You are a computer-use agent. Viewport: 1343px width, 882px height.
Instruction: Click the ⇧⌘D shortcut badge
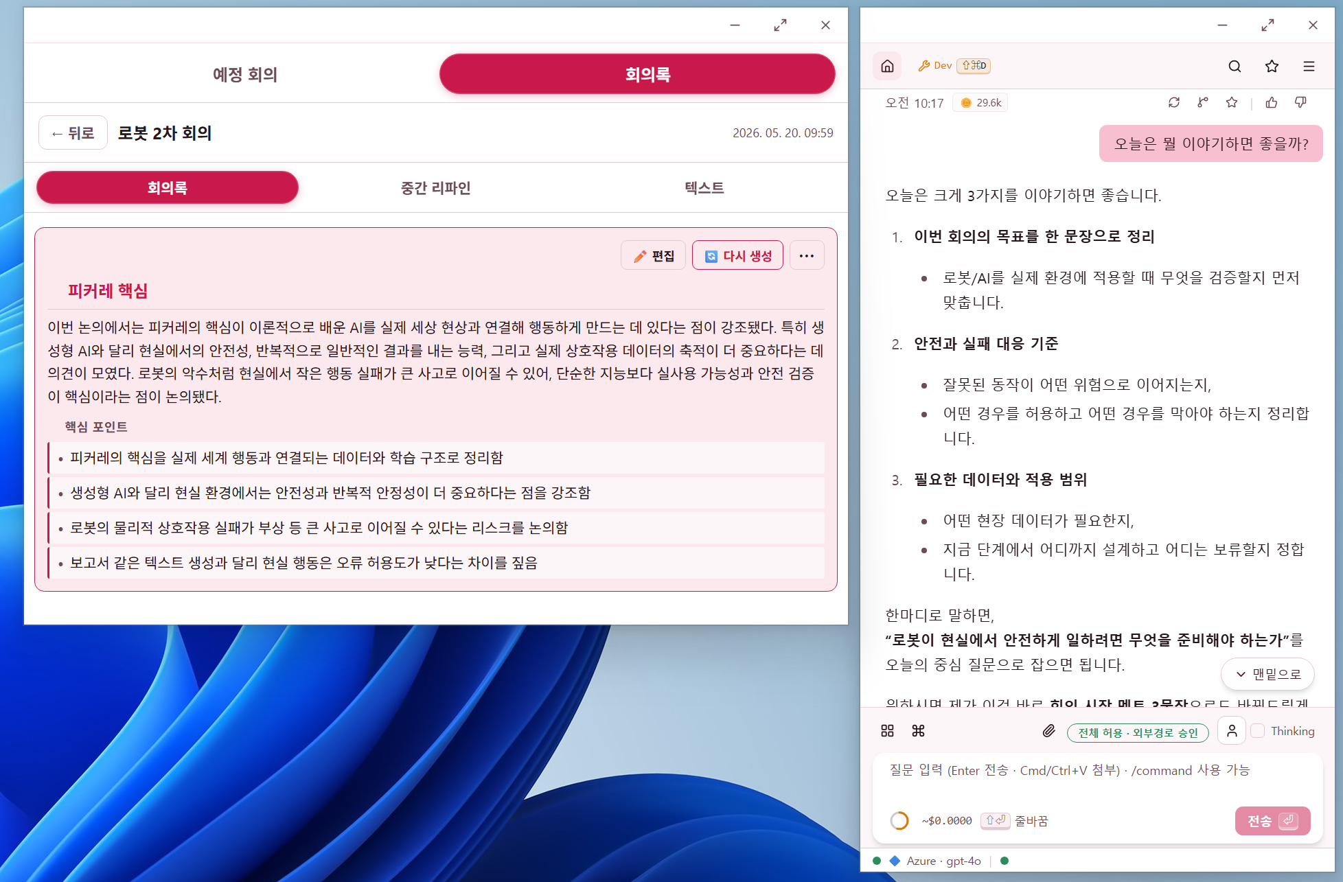point(974,66)
